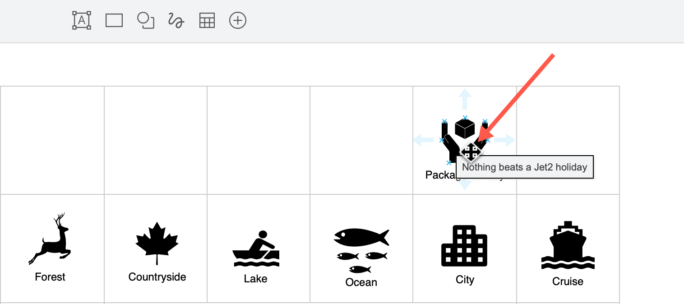Click the Table insert icon
684x304 pixels.
pyautogui.click(x=207, y=20)
